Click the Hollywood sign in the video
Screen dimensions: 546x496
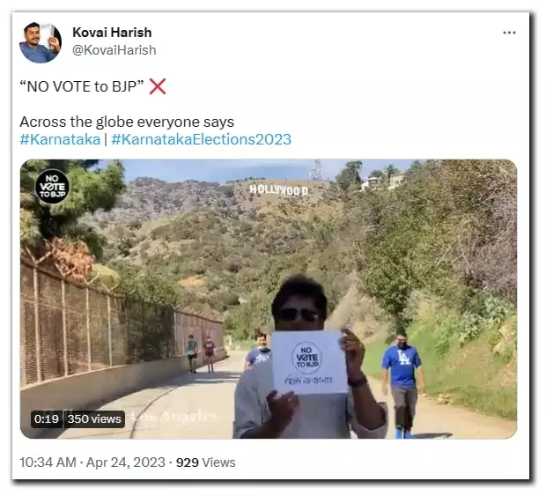point(279,190)
